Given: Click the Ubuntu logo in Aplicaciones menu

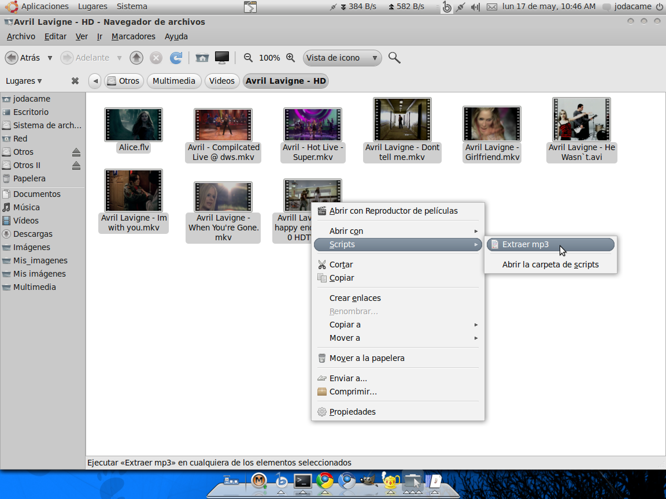Looking at the screenshot, I should coord(12,6).
